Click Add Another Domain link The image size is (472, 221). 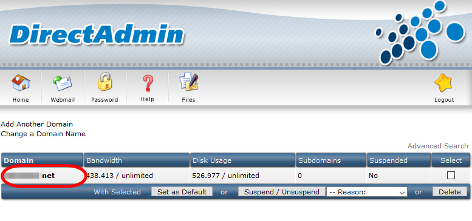(x=36, y=124)
